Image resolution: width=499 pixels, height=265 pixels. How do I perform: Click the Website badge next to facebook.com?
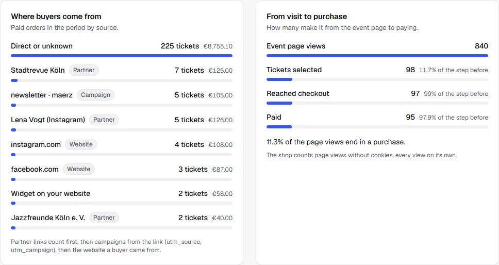(78, 169)
